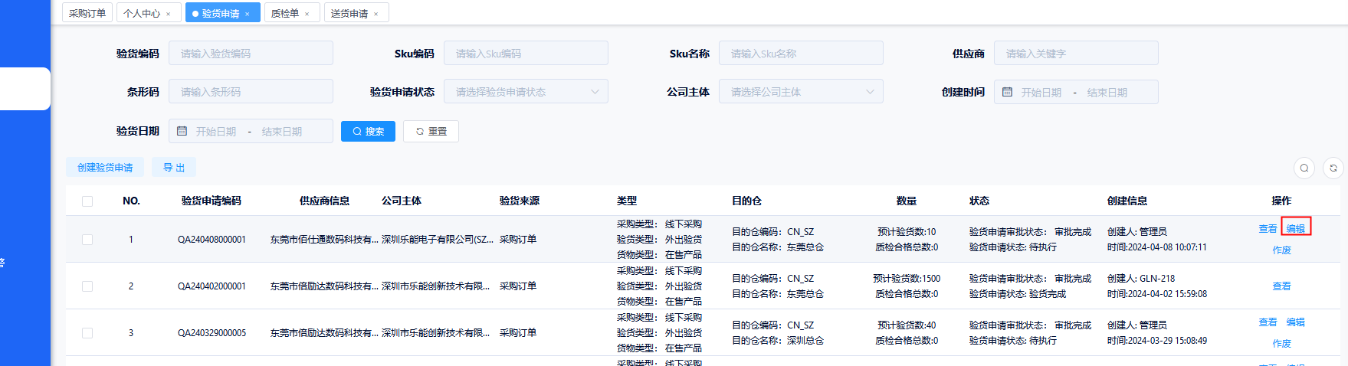
Task: Click the round refresh icon above the table
Action: (1333, 168)
